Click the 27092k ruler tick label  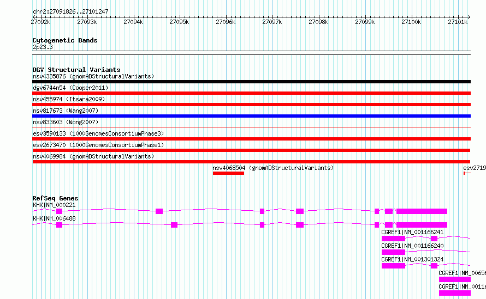pos(40,22)
